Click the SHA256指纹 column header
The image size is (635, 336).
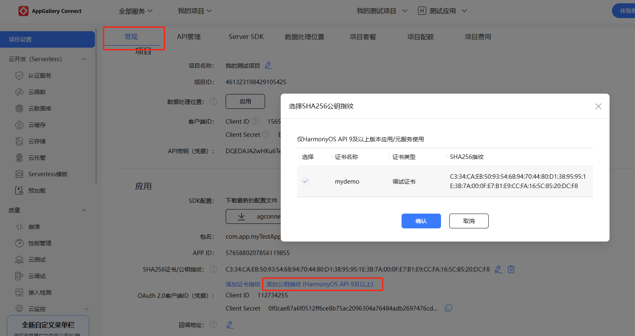pos(467,157)
